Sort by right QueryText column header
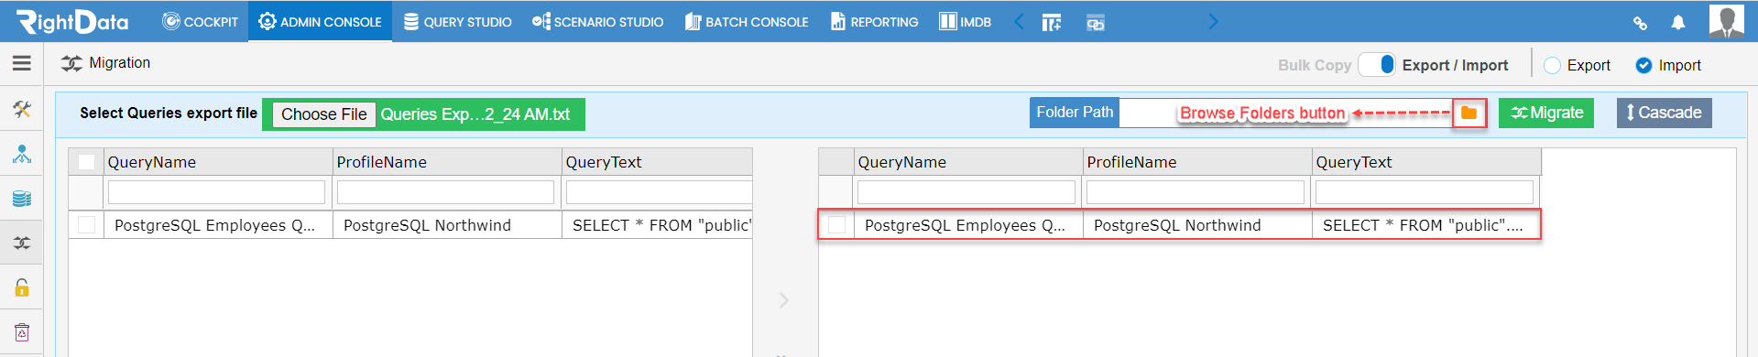 coord(1426,162)
